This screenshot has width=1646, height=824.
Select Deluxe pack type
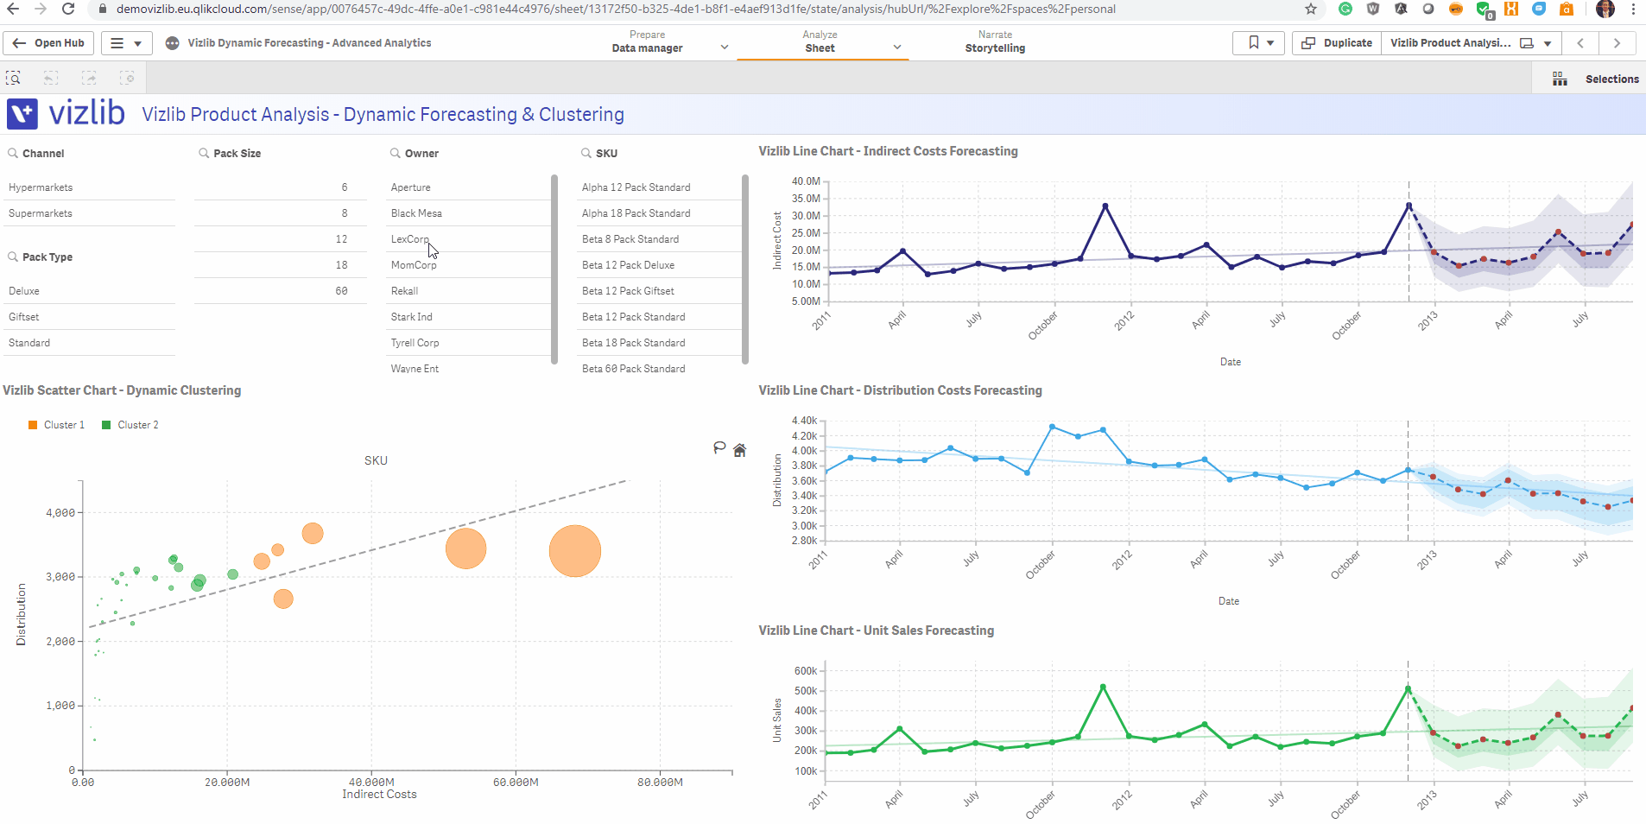point(90,291)
